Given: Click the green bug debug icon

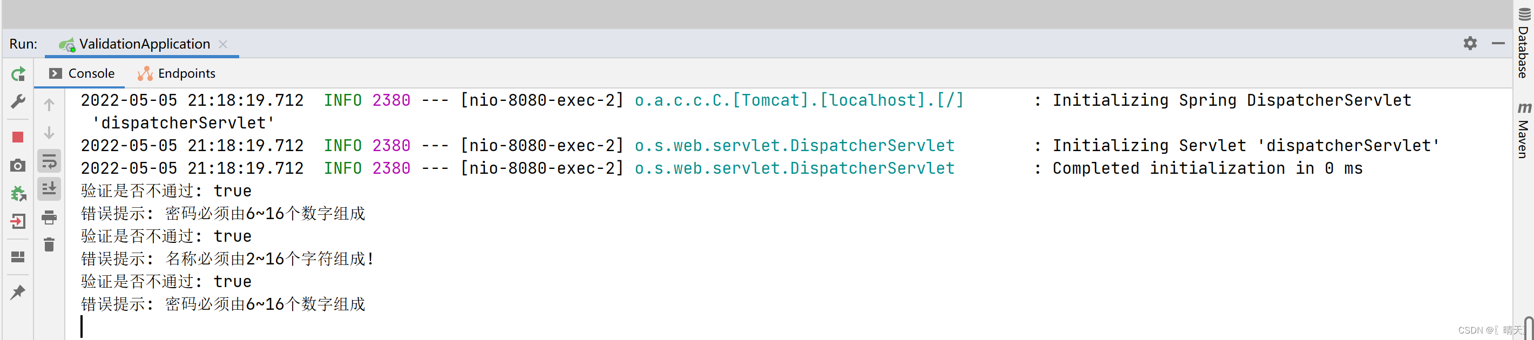Looking at the screenshot, I should [18, 194].
